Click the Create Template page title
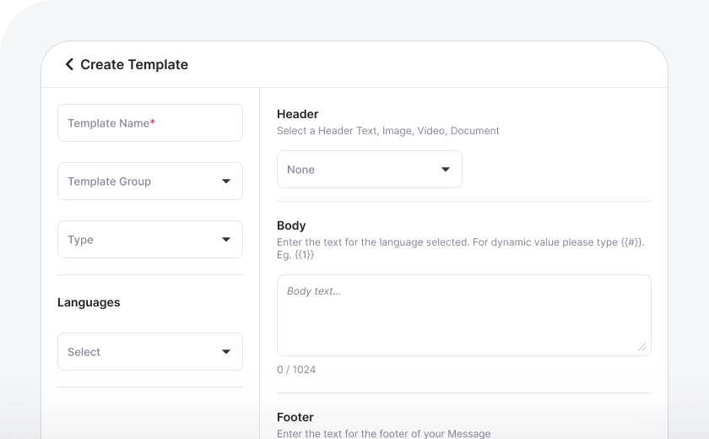The image size is (709, 439). point(134,64)
